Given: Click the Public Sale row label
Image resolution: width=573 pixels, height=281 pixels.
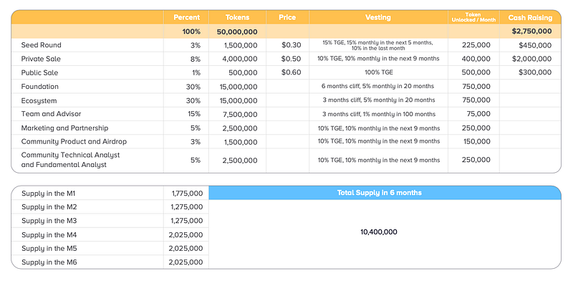Looking at the screenshot, I should coord(39,73).
